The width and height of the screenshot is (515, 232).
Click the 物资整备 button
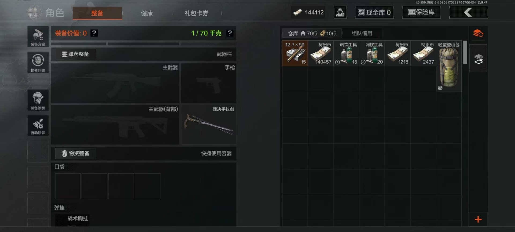[x=76, y=153]
